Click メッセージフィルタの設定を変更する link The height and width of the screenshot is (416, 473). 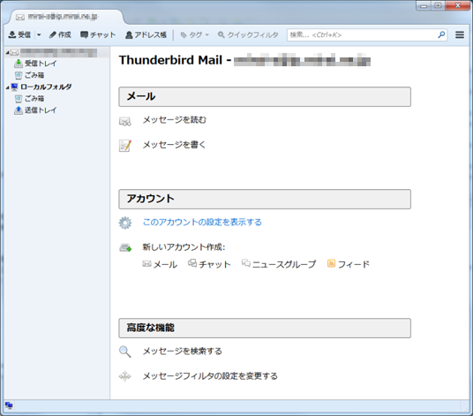point(210,376)
